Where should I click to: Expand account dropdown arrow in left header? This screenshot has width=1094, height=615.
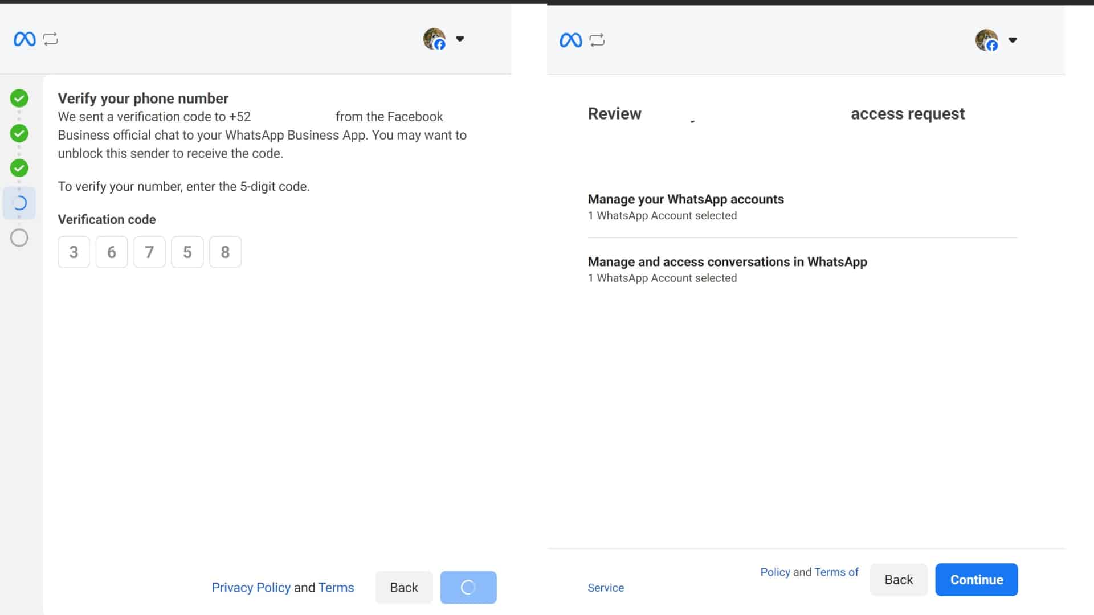(460, 39)
